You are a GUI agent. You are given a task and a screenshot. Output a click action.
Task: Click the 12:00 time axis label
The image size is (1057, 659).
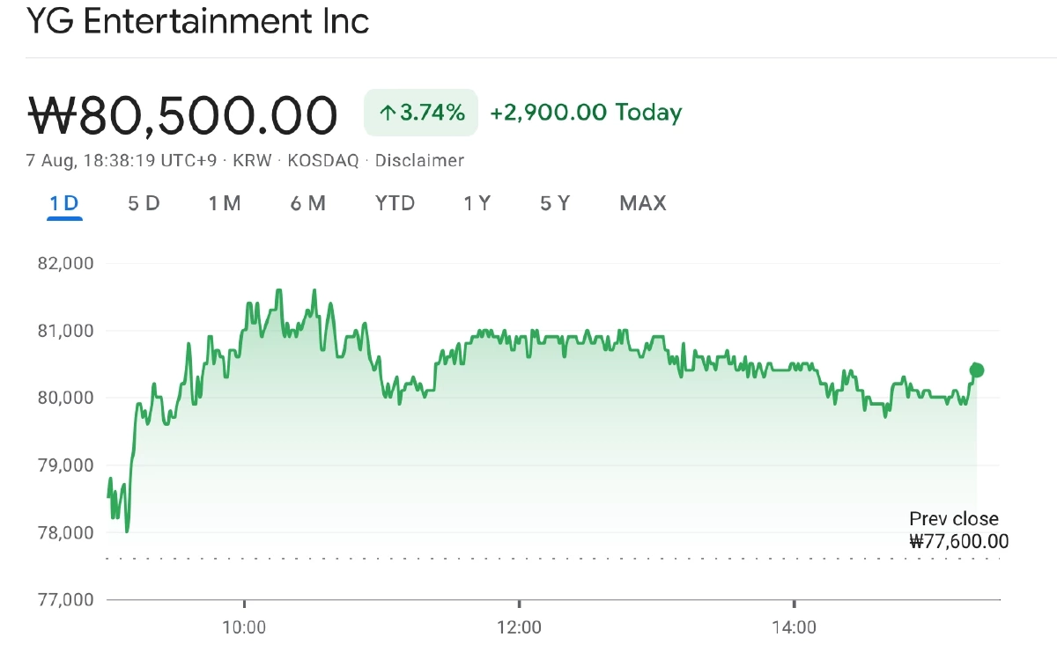pos(519,628)
